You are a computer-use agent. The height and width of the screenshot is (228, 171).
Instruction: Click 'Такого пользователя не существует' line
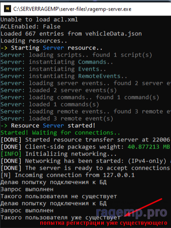(59, 196)
